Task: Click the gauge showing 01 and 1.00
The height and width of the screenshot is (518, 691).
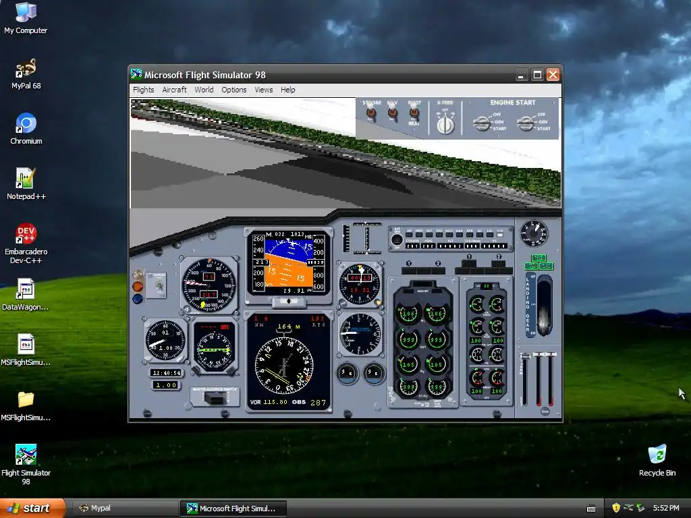Action: point(165,341)
